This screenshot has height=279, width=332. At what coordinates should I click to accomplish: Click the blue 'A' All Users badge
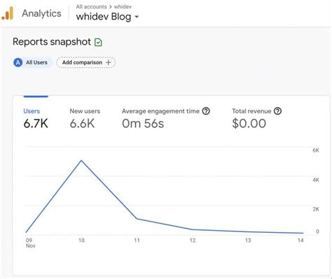(x=18, y=62)
